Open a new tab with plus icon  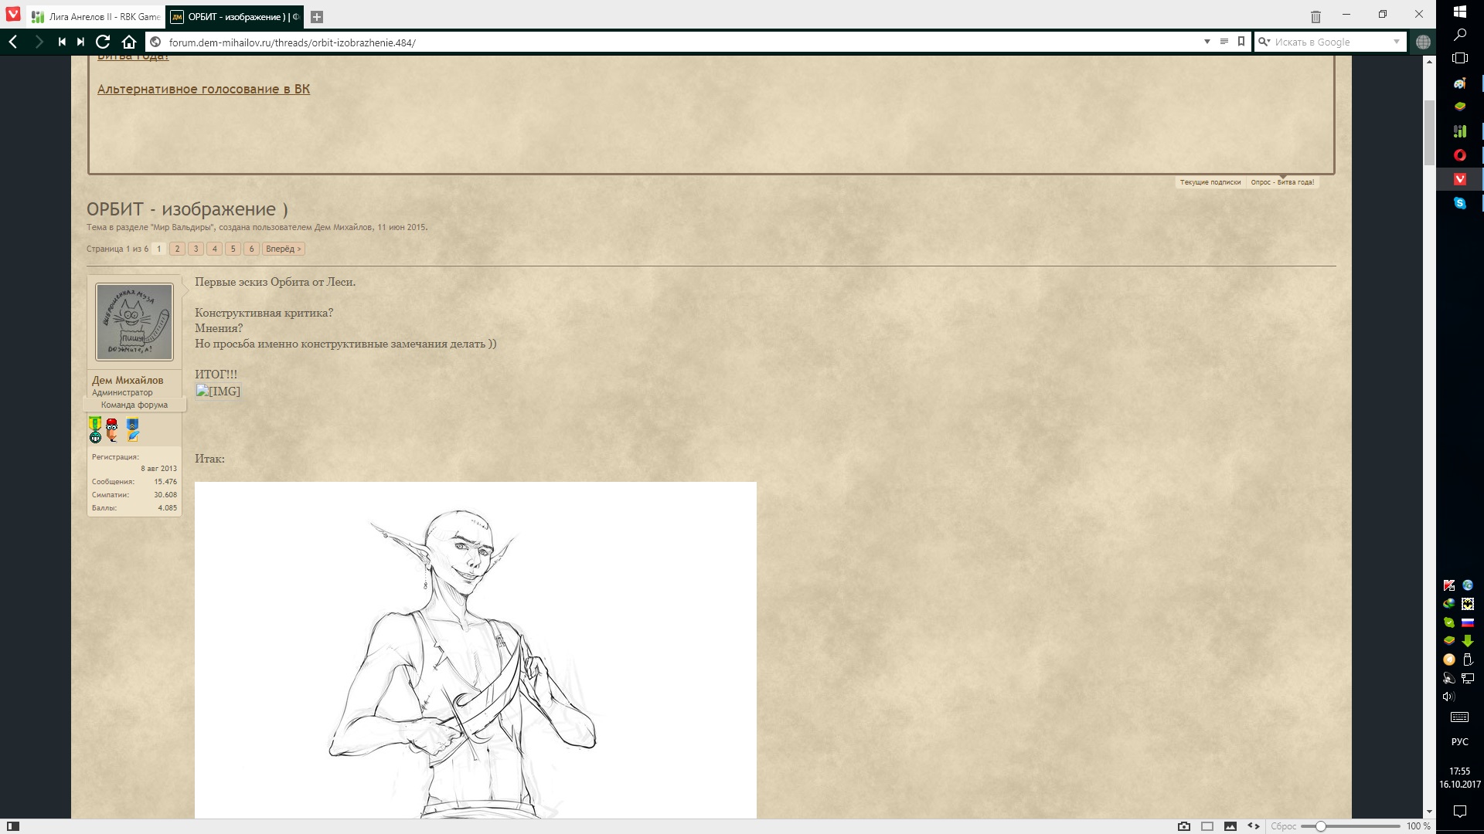point(317,16)
